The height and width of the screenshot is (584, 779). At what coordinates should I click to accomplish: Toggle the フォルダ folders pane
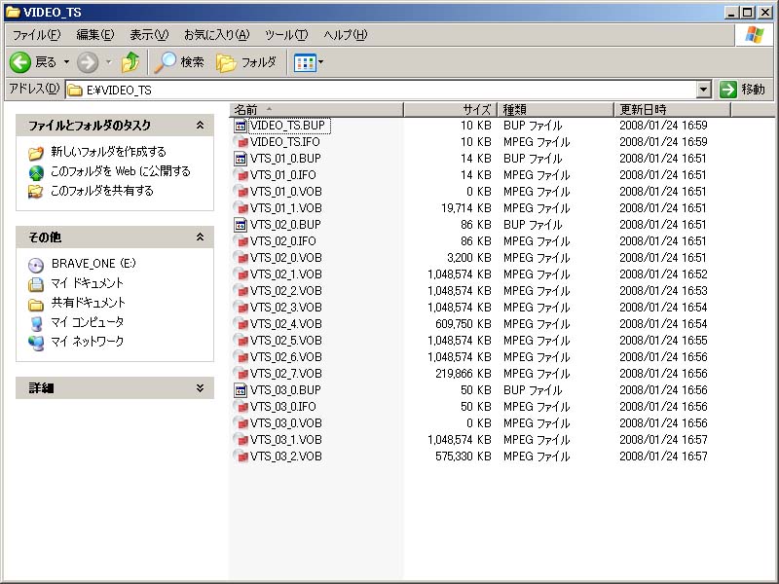[x=247, y=62]
